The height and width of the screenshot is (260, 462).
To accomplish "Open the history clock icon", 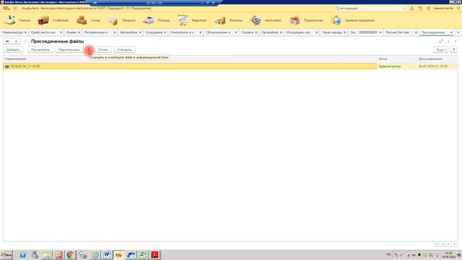I will [420, 8].
